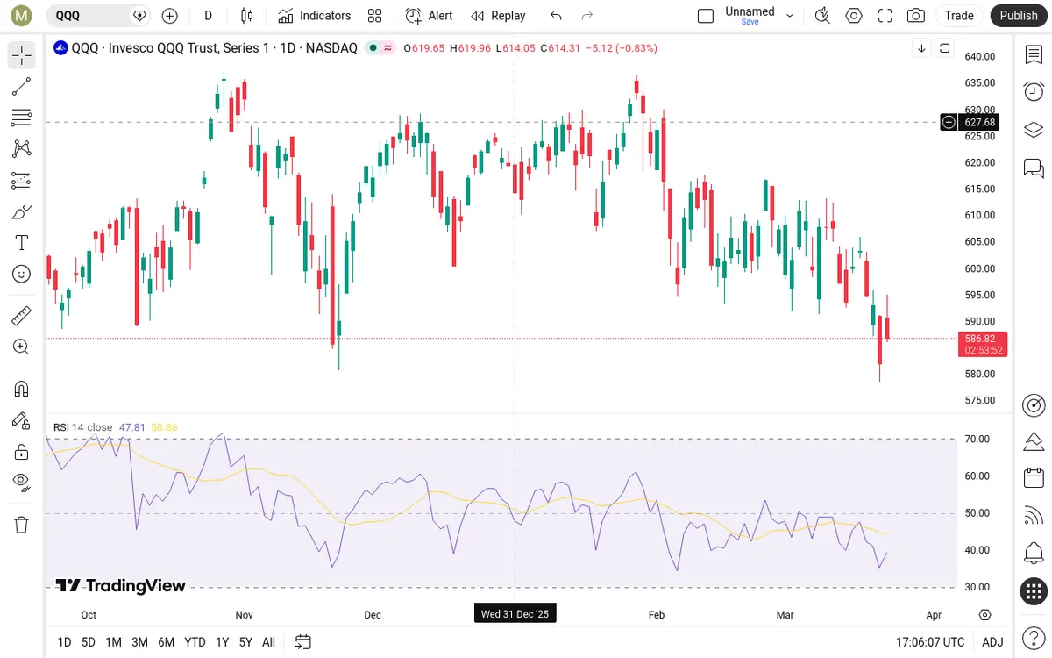This screenshot has width=1052, height=658.
Task: Publish the chart idea
Action: [1019, 16]
